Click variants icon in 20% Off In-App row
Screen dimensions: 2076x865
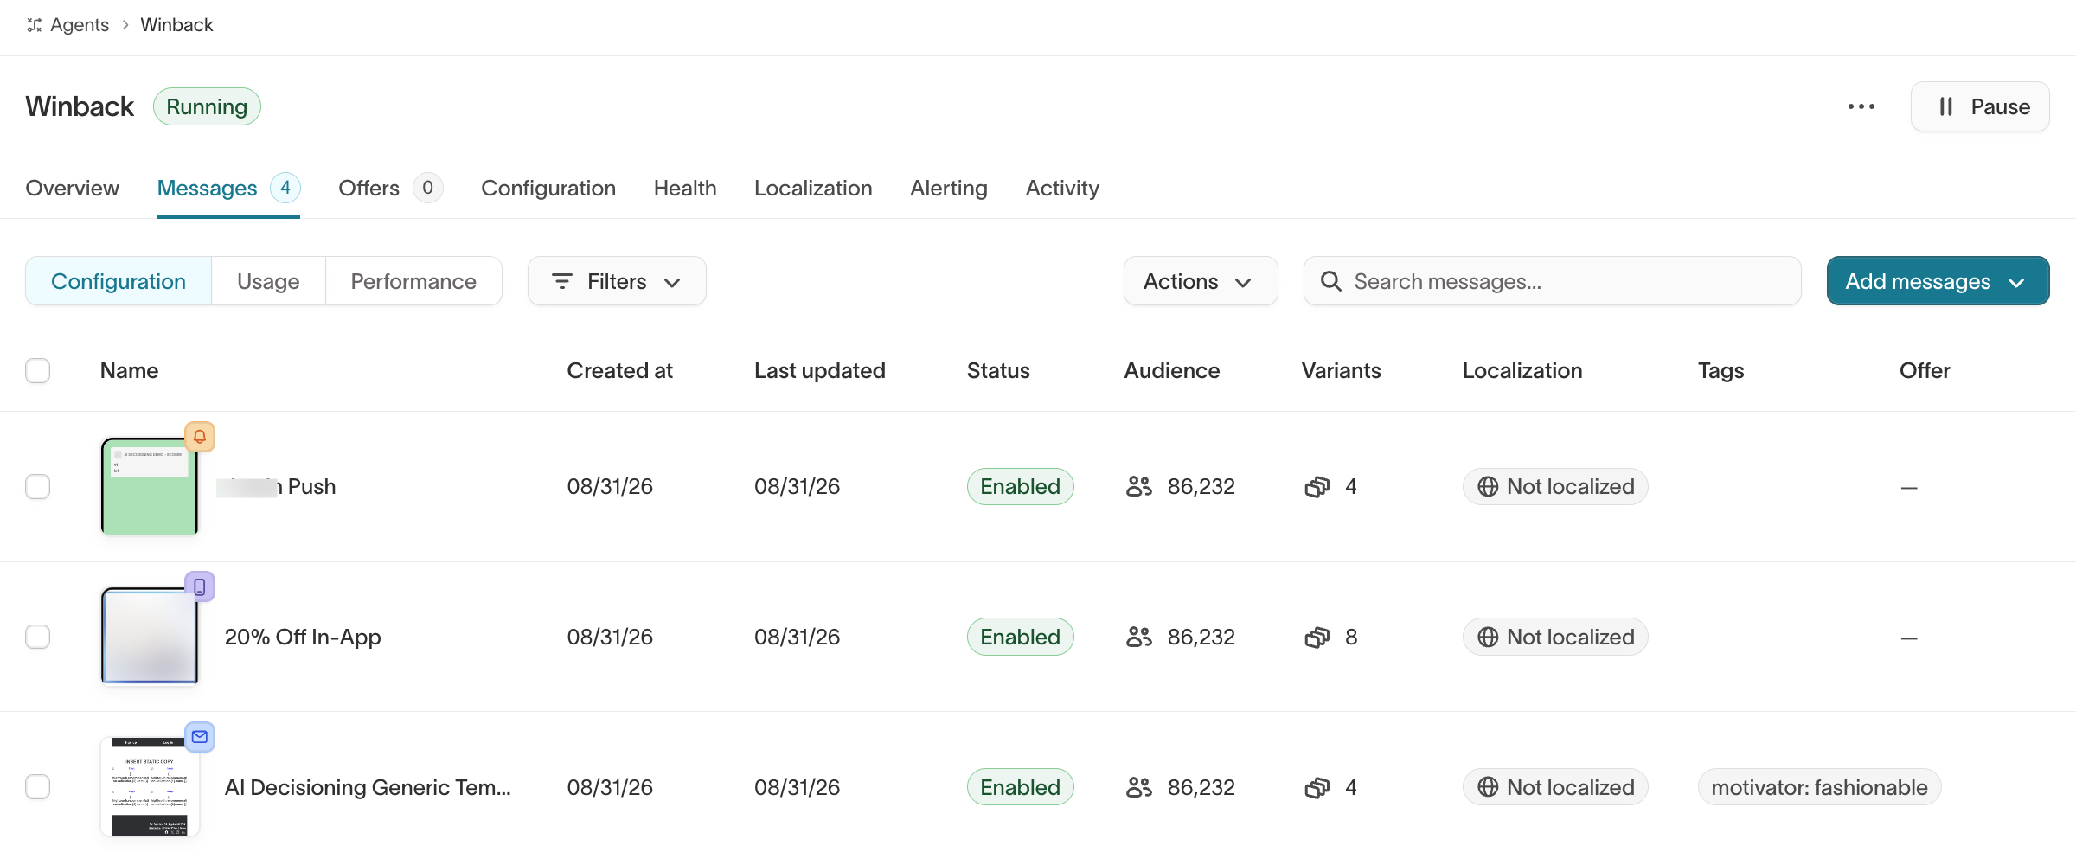pos(1317,638)
